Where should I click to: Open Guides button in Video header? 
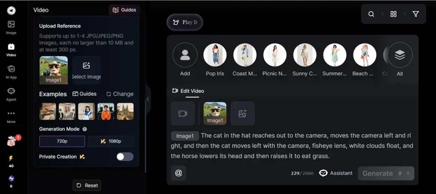[124, 10]
